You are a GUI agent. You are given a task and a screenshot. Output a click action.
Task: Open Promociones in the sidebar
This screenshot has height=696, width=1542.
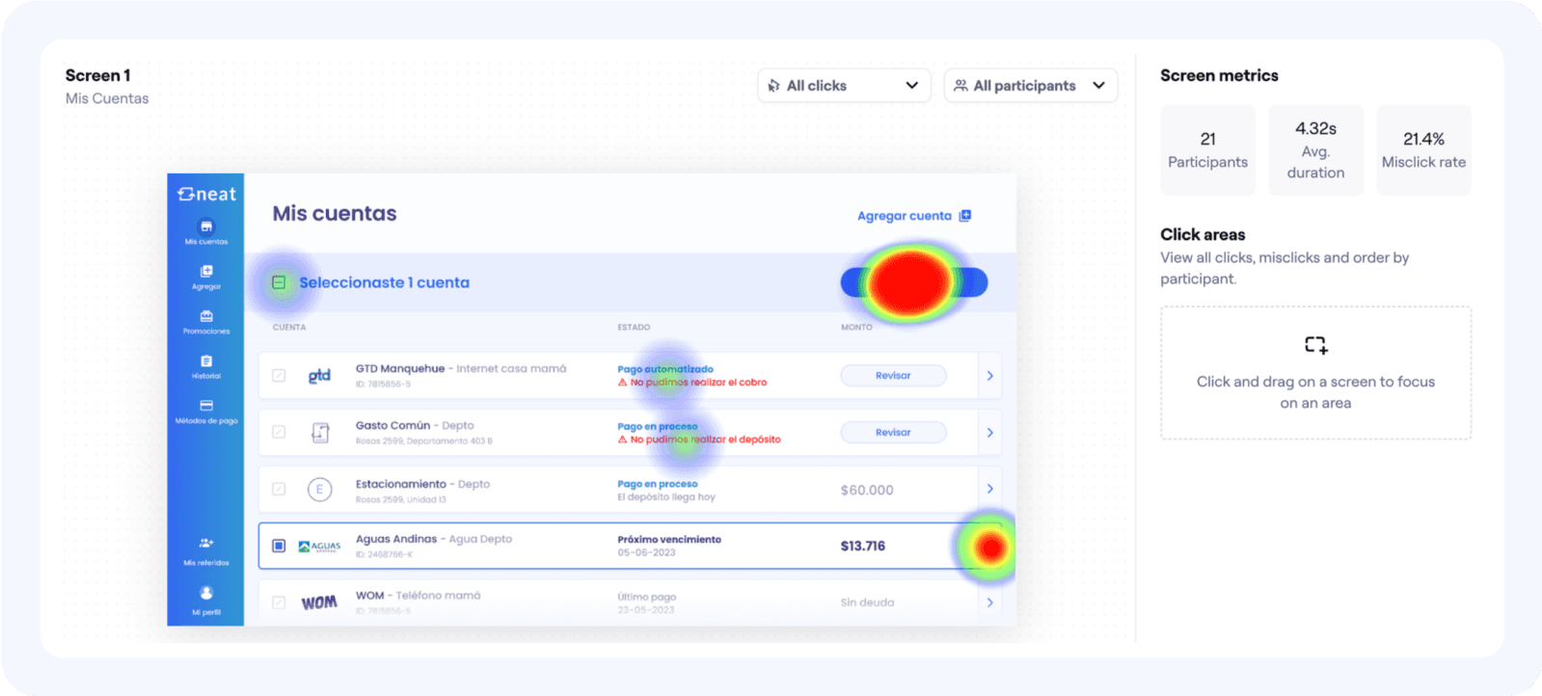tap(206, 322)
